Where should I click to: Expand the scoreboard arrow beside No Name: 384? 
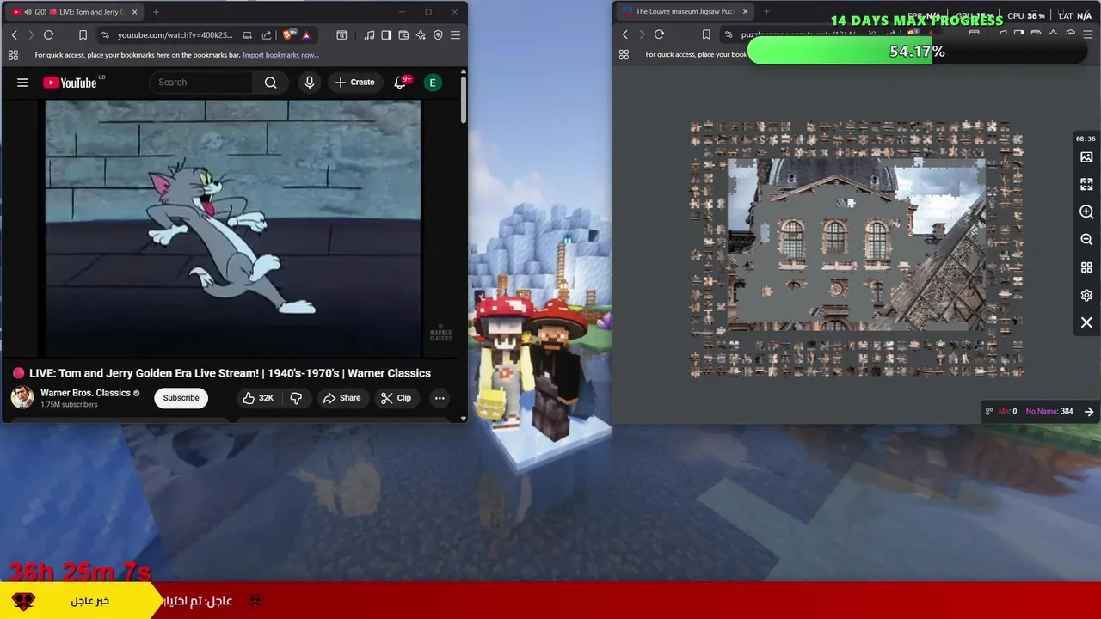(1089, 412)
